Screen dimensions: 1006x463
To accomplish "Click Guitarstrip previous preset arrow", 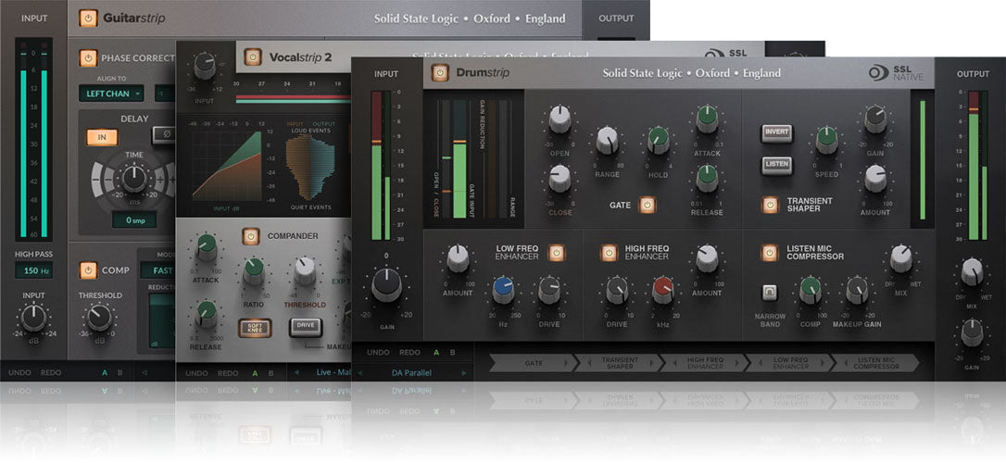I will coord(145,372).
